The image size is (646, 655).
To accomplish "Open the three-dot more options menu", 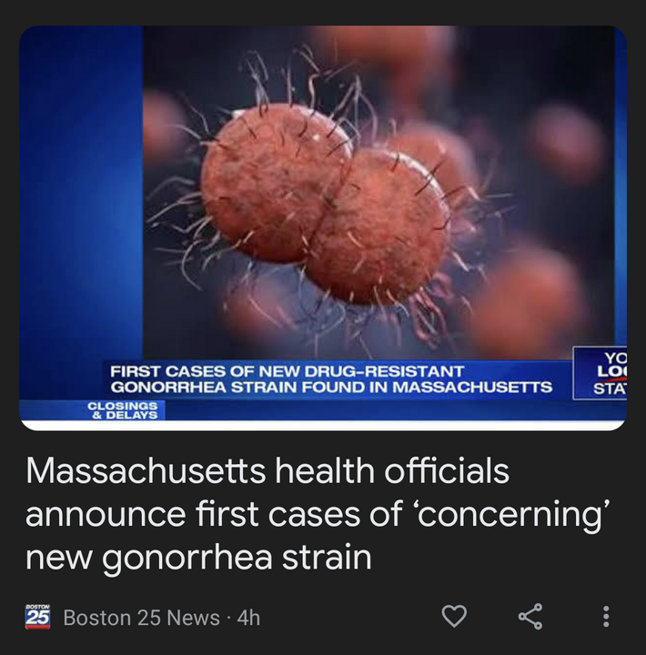I will pyautogui.click(x=606, y=617).
